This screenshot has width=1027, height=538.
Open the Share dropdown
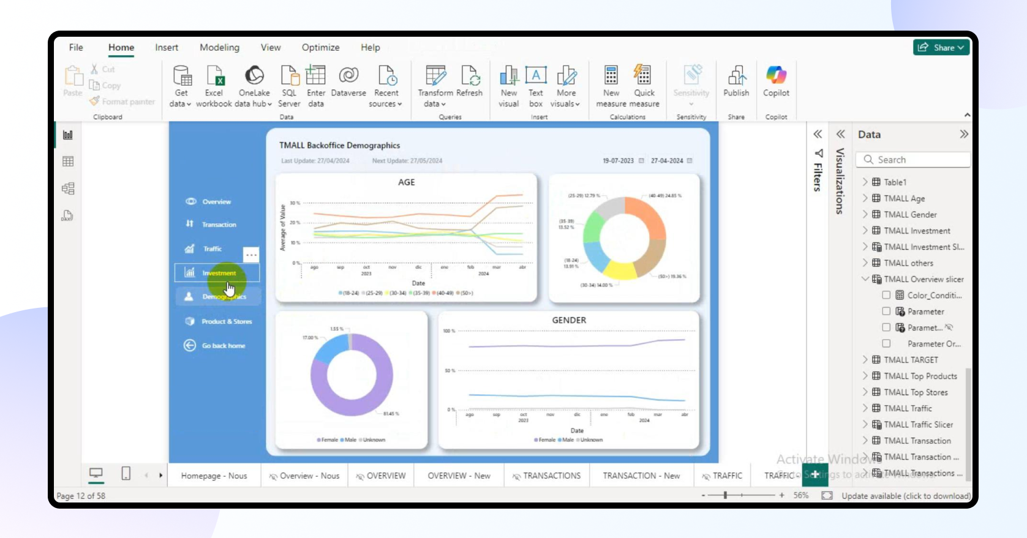941,47
